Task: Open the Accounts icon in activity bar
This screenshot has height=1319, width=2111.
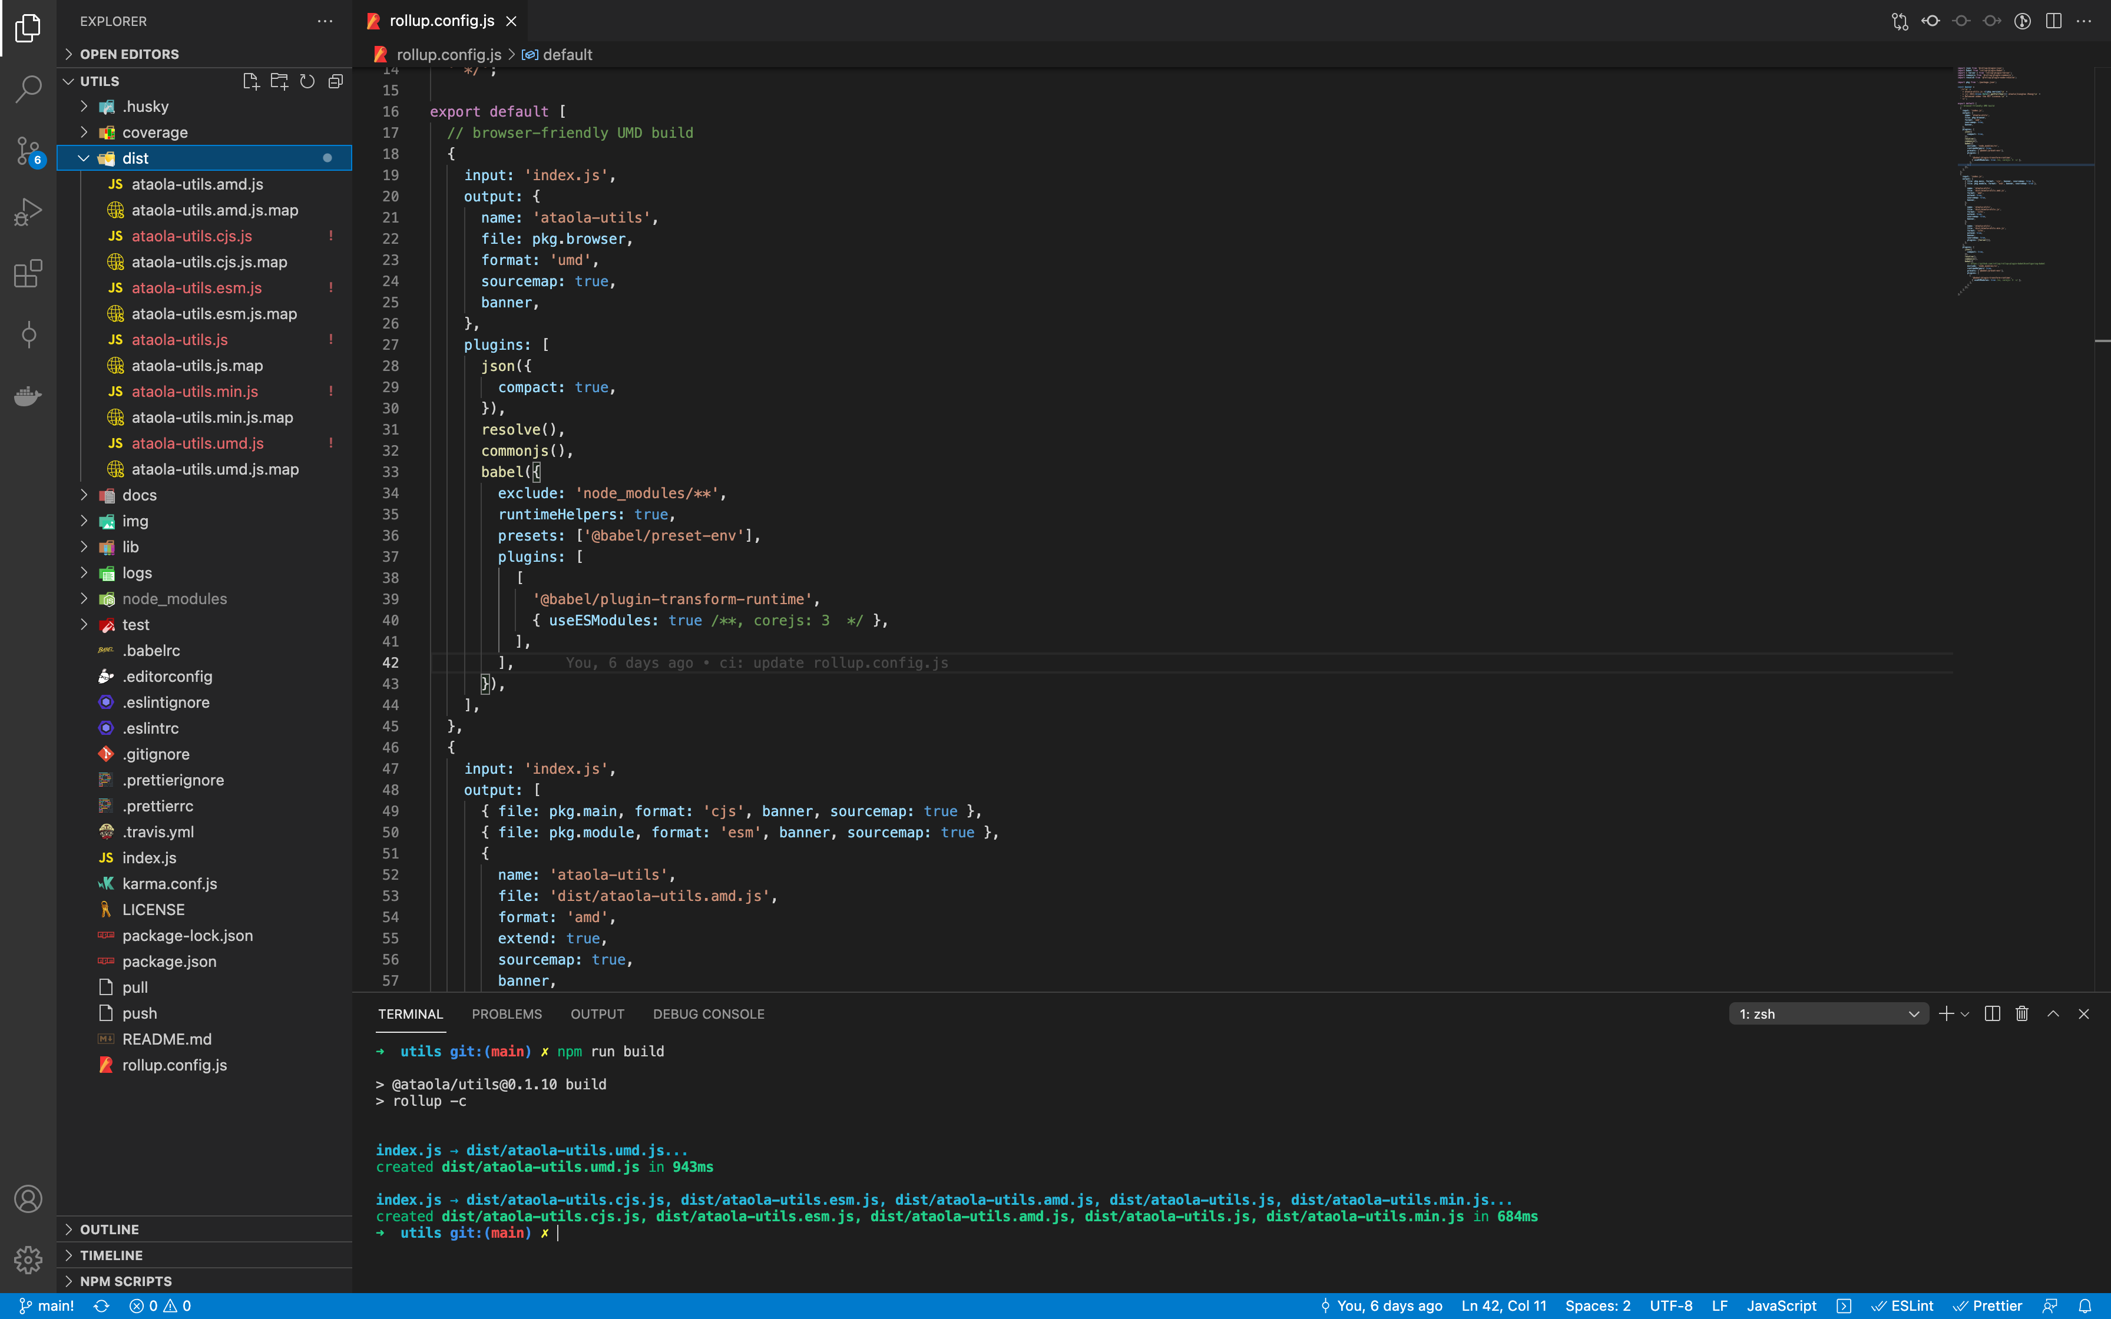Action: (28, 1199)
